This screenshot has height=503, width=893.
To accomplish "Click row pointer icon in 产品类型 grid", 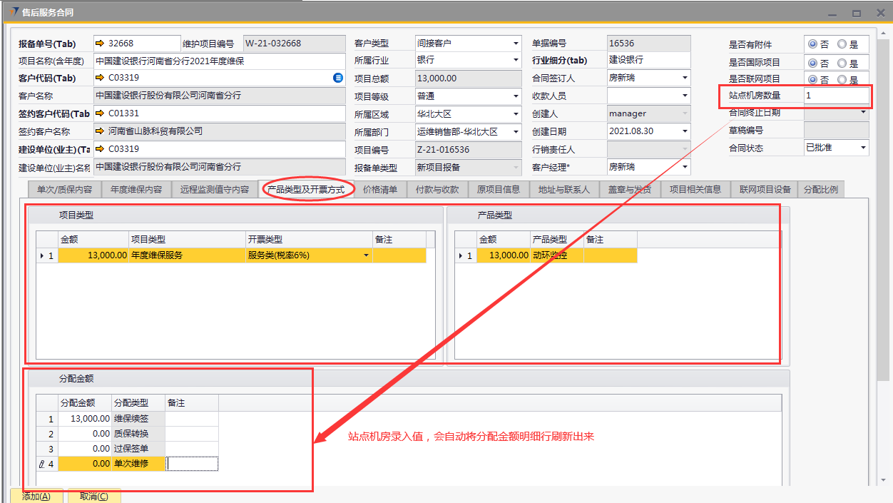I will (x=460, y=255).
